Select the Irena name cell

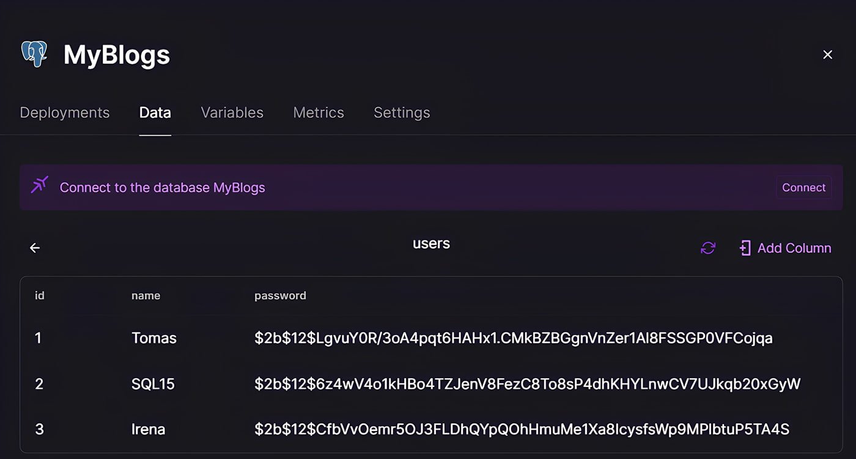(x=149, y=429)
